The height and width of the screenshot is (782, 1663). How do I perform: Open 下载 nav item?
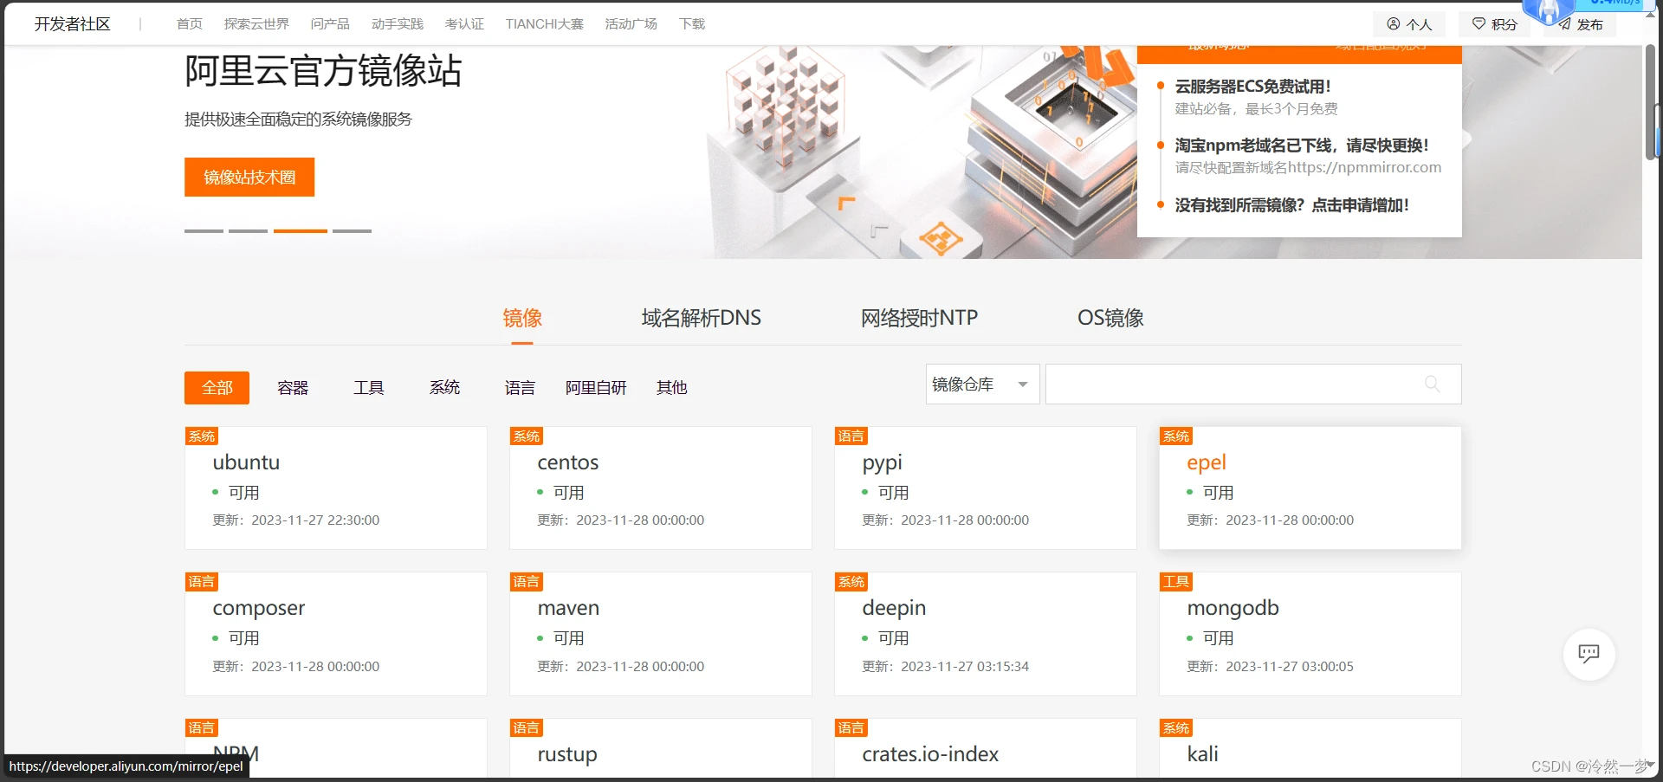[692, 24]
